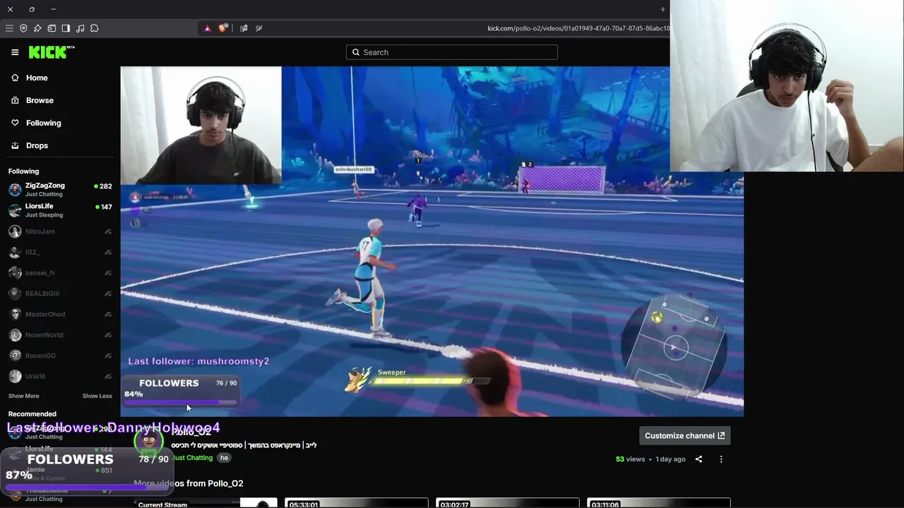Click the search magnifier icon

356,52
